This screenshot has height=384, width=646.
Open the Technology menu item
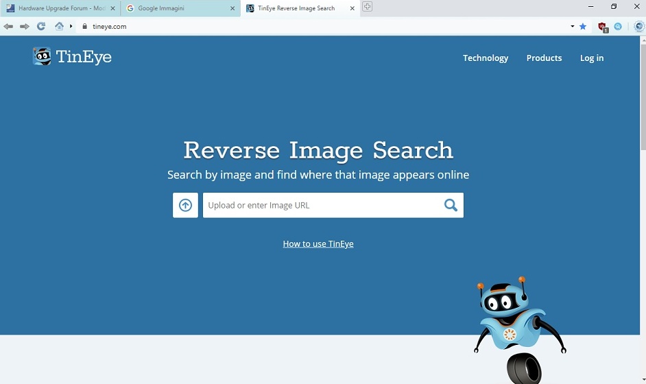coord(486,58)
